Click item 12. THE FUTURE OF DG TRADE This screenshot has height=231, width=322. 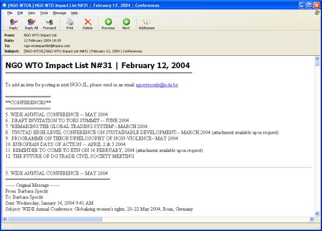point(70,156)
